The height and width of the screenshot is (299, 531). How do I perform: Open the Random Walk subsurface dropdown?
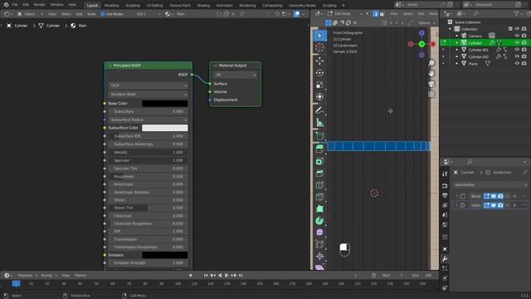pyautogui.click(x=148, y=94)
